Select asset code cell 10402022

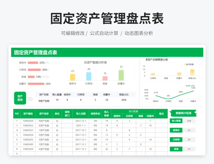point(28,125)
